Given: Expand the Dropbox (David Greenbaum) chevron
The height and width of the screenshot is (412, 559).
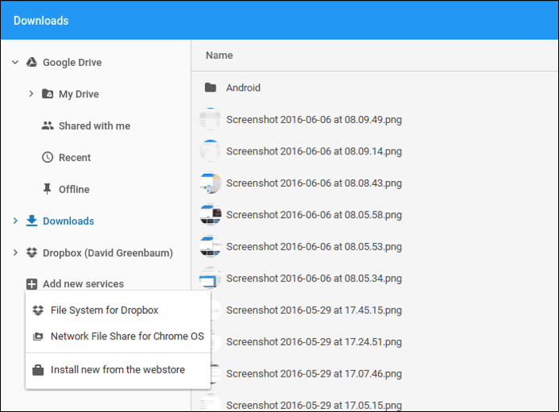Looking at the screenshot, I should [15, 253].
